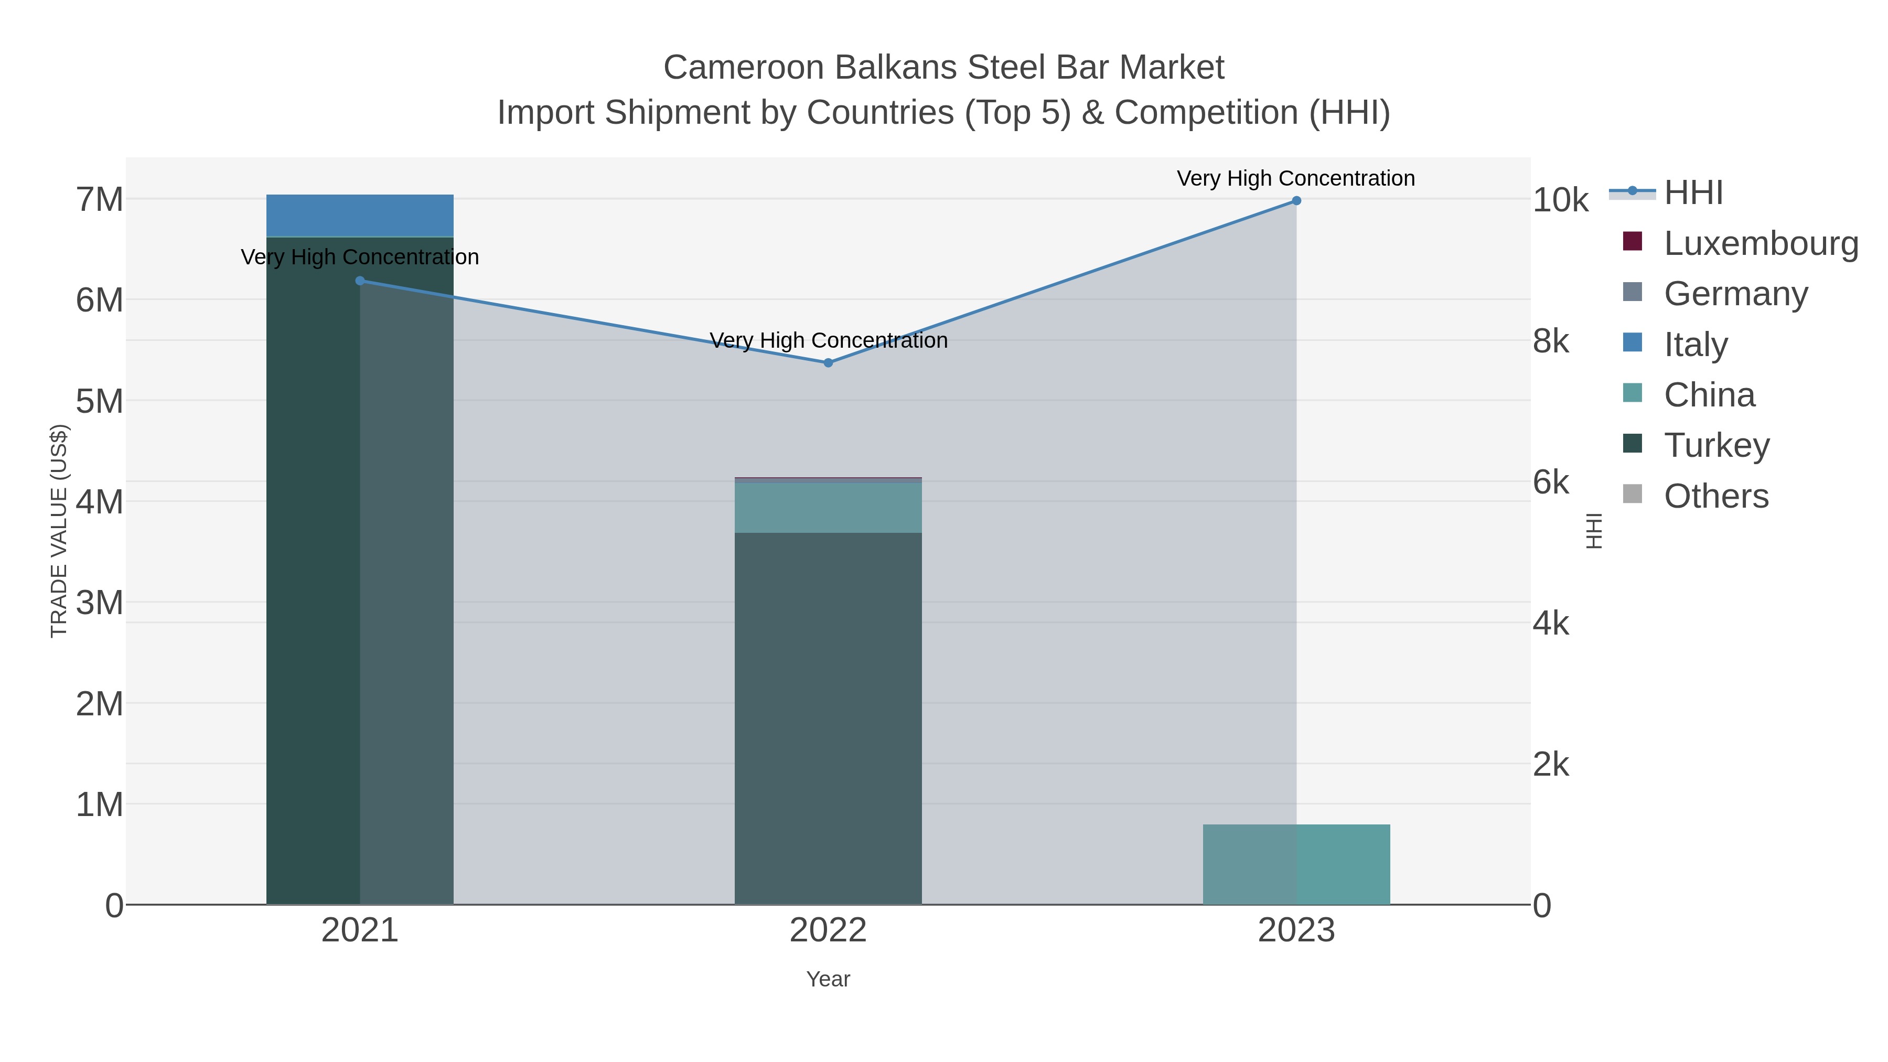Click the Year axis title

coord(828,979)
